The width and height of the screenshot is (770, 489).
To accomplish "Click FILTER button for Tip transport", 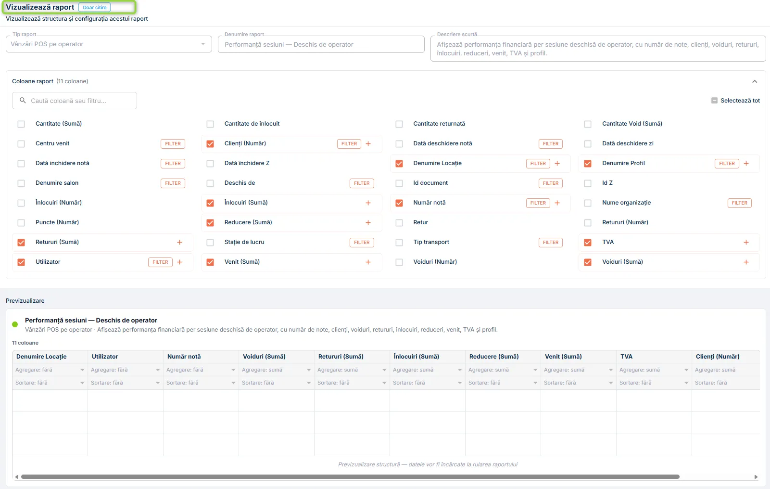I will tap(551, 242).
